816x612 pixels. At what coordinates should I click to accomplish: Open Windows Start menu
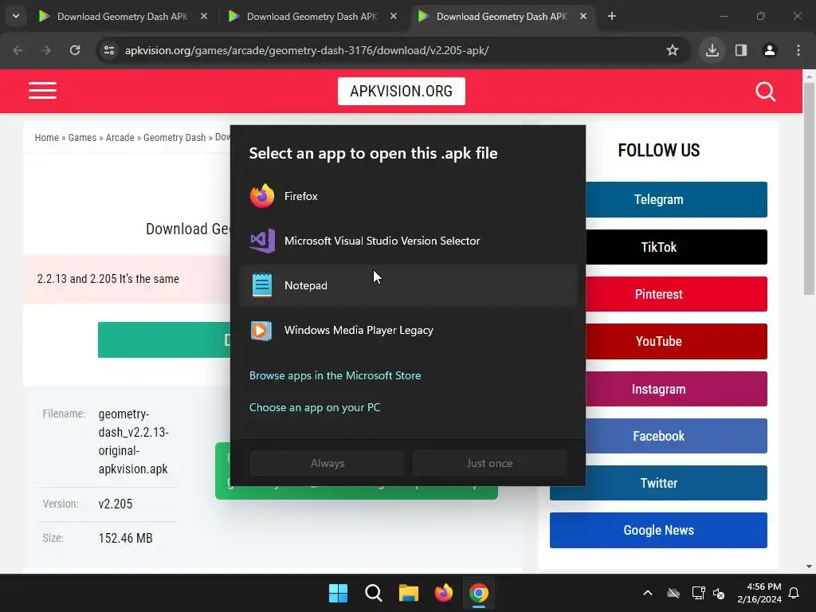(338, 593)
